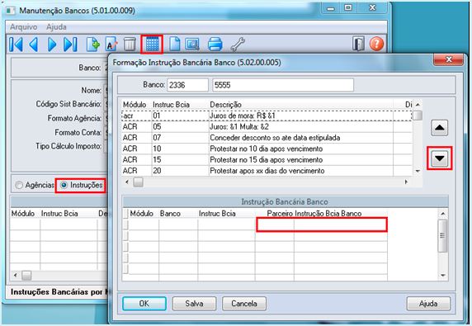Screen dimensions: 472x326
Task: Click the exit door icon
Action: tap(358, 45)
